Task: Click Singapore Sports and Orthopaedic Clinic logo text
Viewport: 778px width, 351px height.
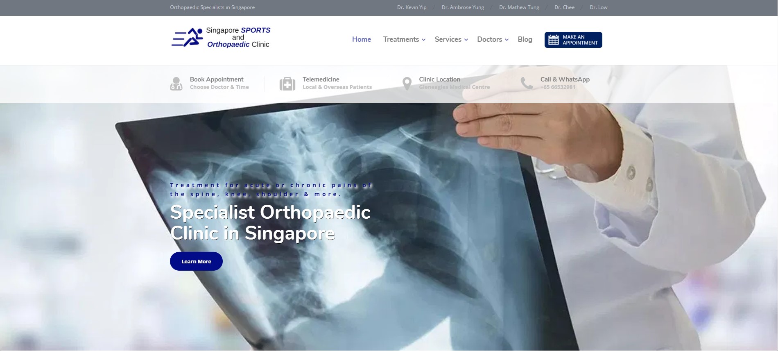Action: point(238,37)
